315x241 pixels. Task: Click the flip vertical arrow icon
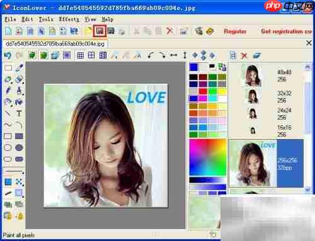[x=185, y=55]
